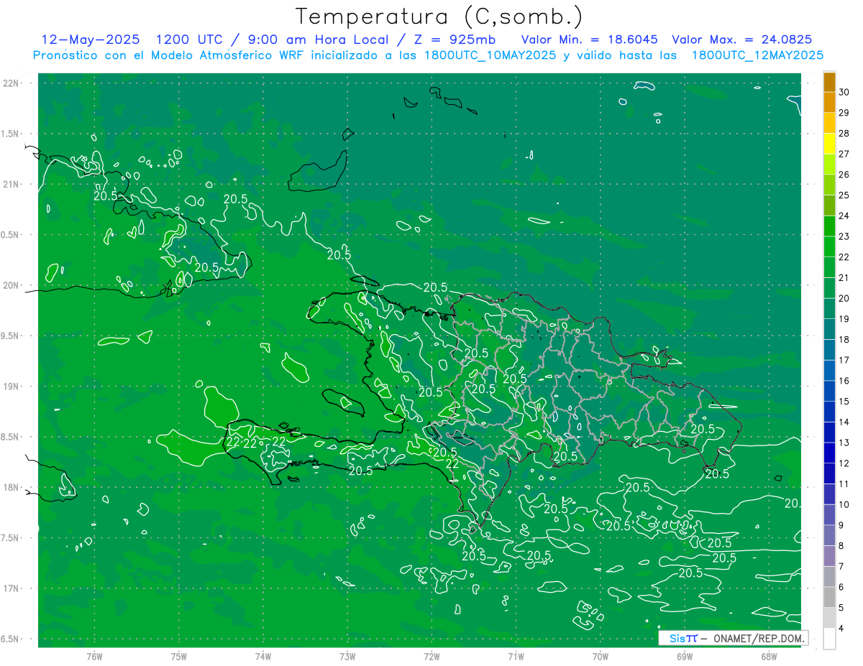Select the colorbar band between 20 and 21

(x=829, y=288)
